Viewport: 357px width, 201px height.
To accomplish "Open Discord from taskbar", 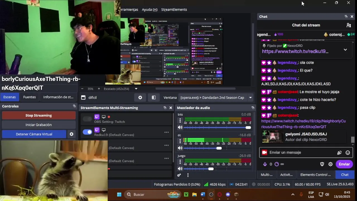I will [228, 195].
